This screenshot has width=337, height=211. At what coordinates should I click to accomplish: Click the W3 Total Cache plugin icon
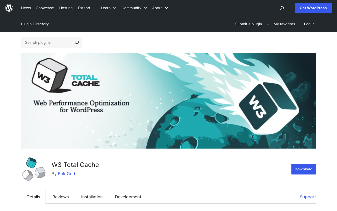(33, 169)
